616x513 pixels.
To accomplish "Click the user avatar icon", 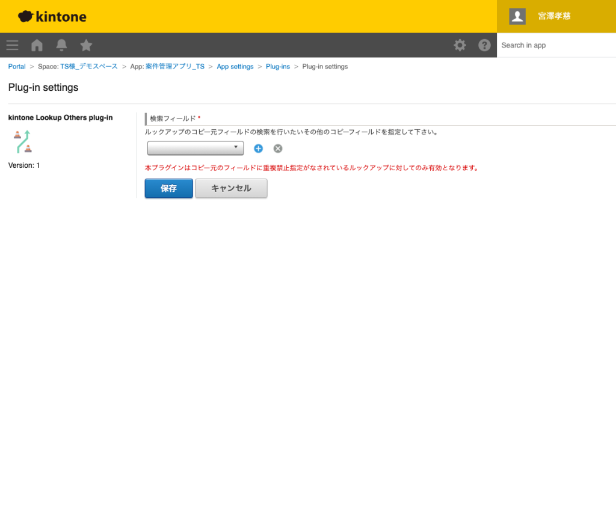I will pyautogui.click(x=517, y=16).
